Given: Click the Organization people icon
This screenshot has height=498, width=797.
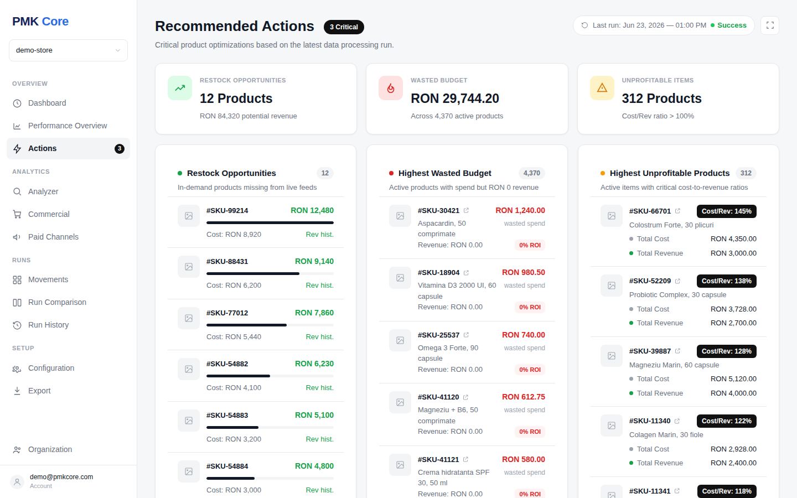Looking at the screenshot, I should 17,450.
